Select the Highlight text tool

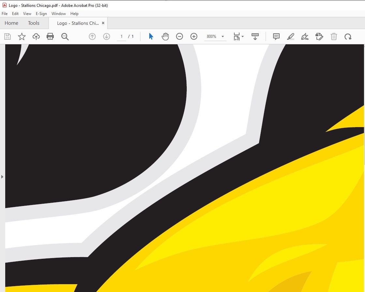click(x=290, y=36)
